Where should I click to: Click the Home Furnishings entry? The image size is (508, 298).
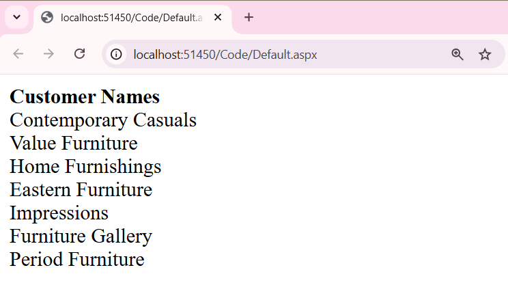[x=85, y=166]
